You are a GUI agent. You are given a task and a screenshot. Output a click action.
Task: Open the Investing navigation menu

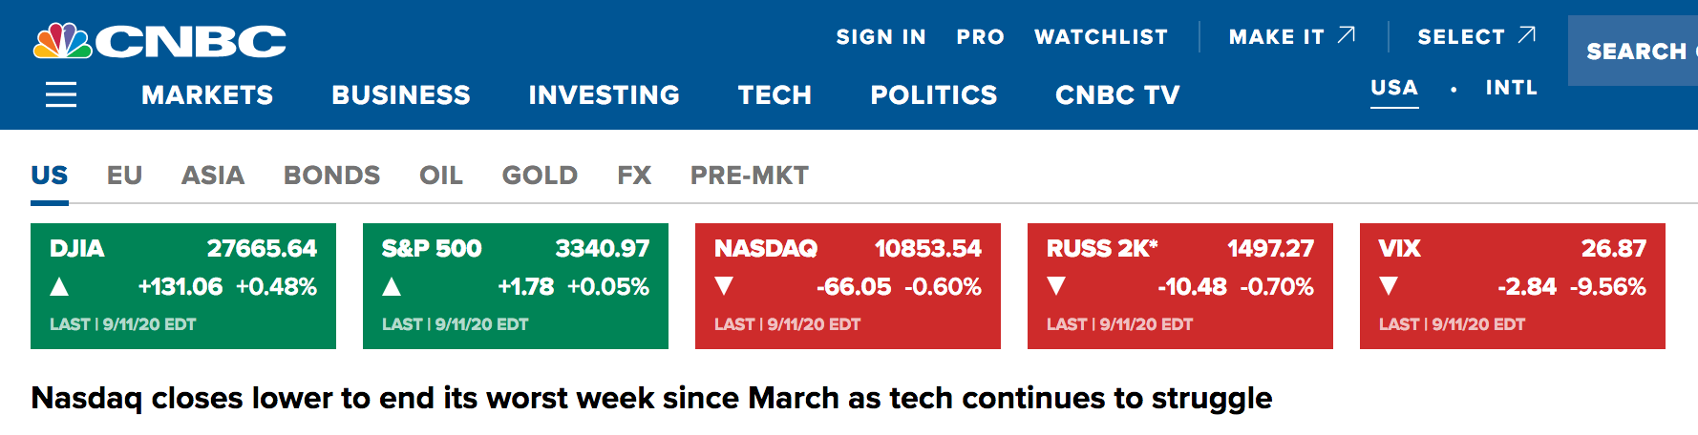[x=605, y=95]
